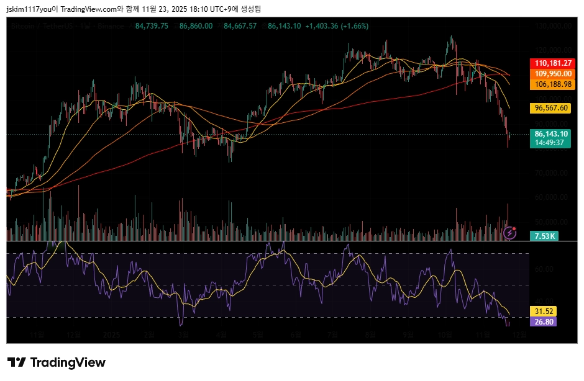Click the open price 84,739.75

[152, 26]
